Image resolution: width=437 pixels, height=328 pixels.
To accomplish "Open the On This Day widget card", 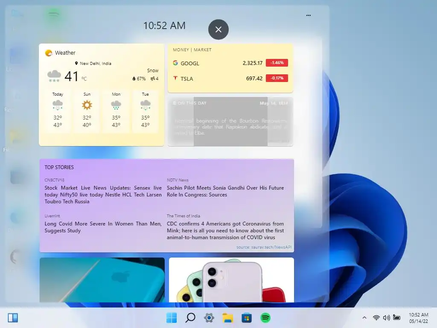I will click(230, 121).
